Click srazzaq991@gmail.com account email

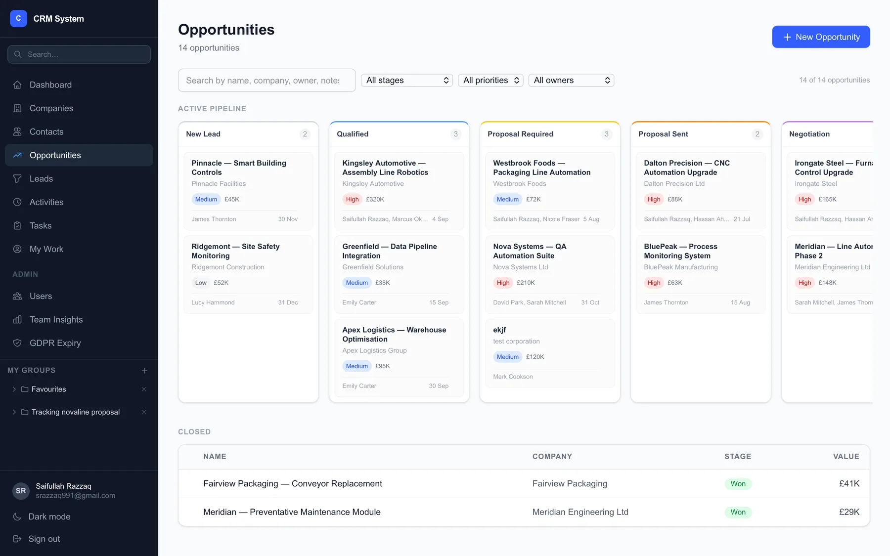pyautogui.click(x=75, y=496)
